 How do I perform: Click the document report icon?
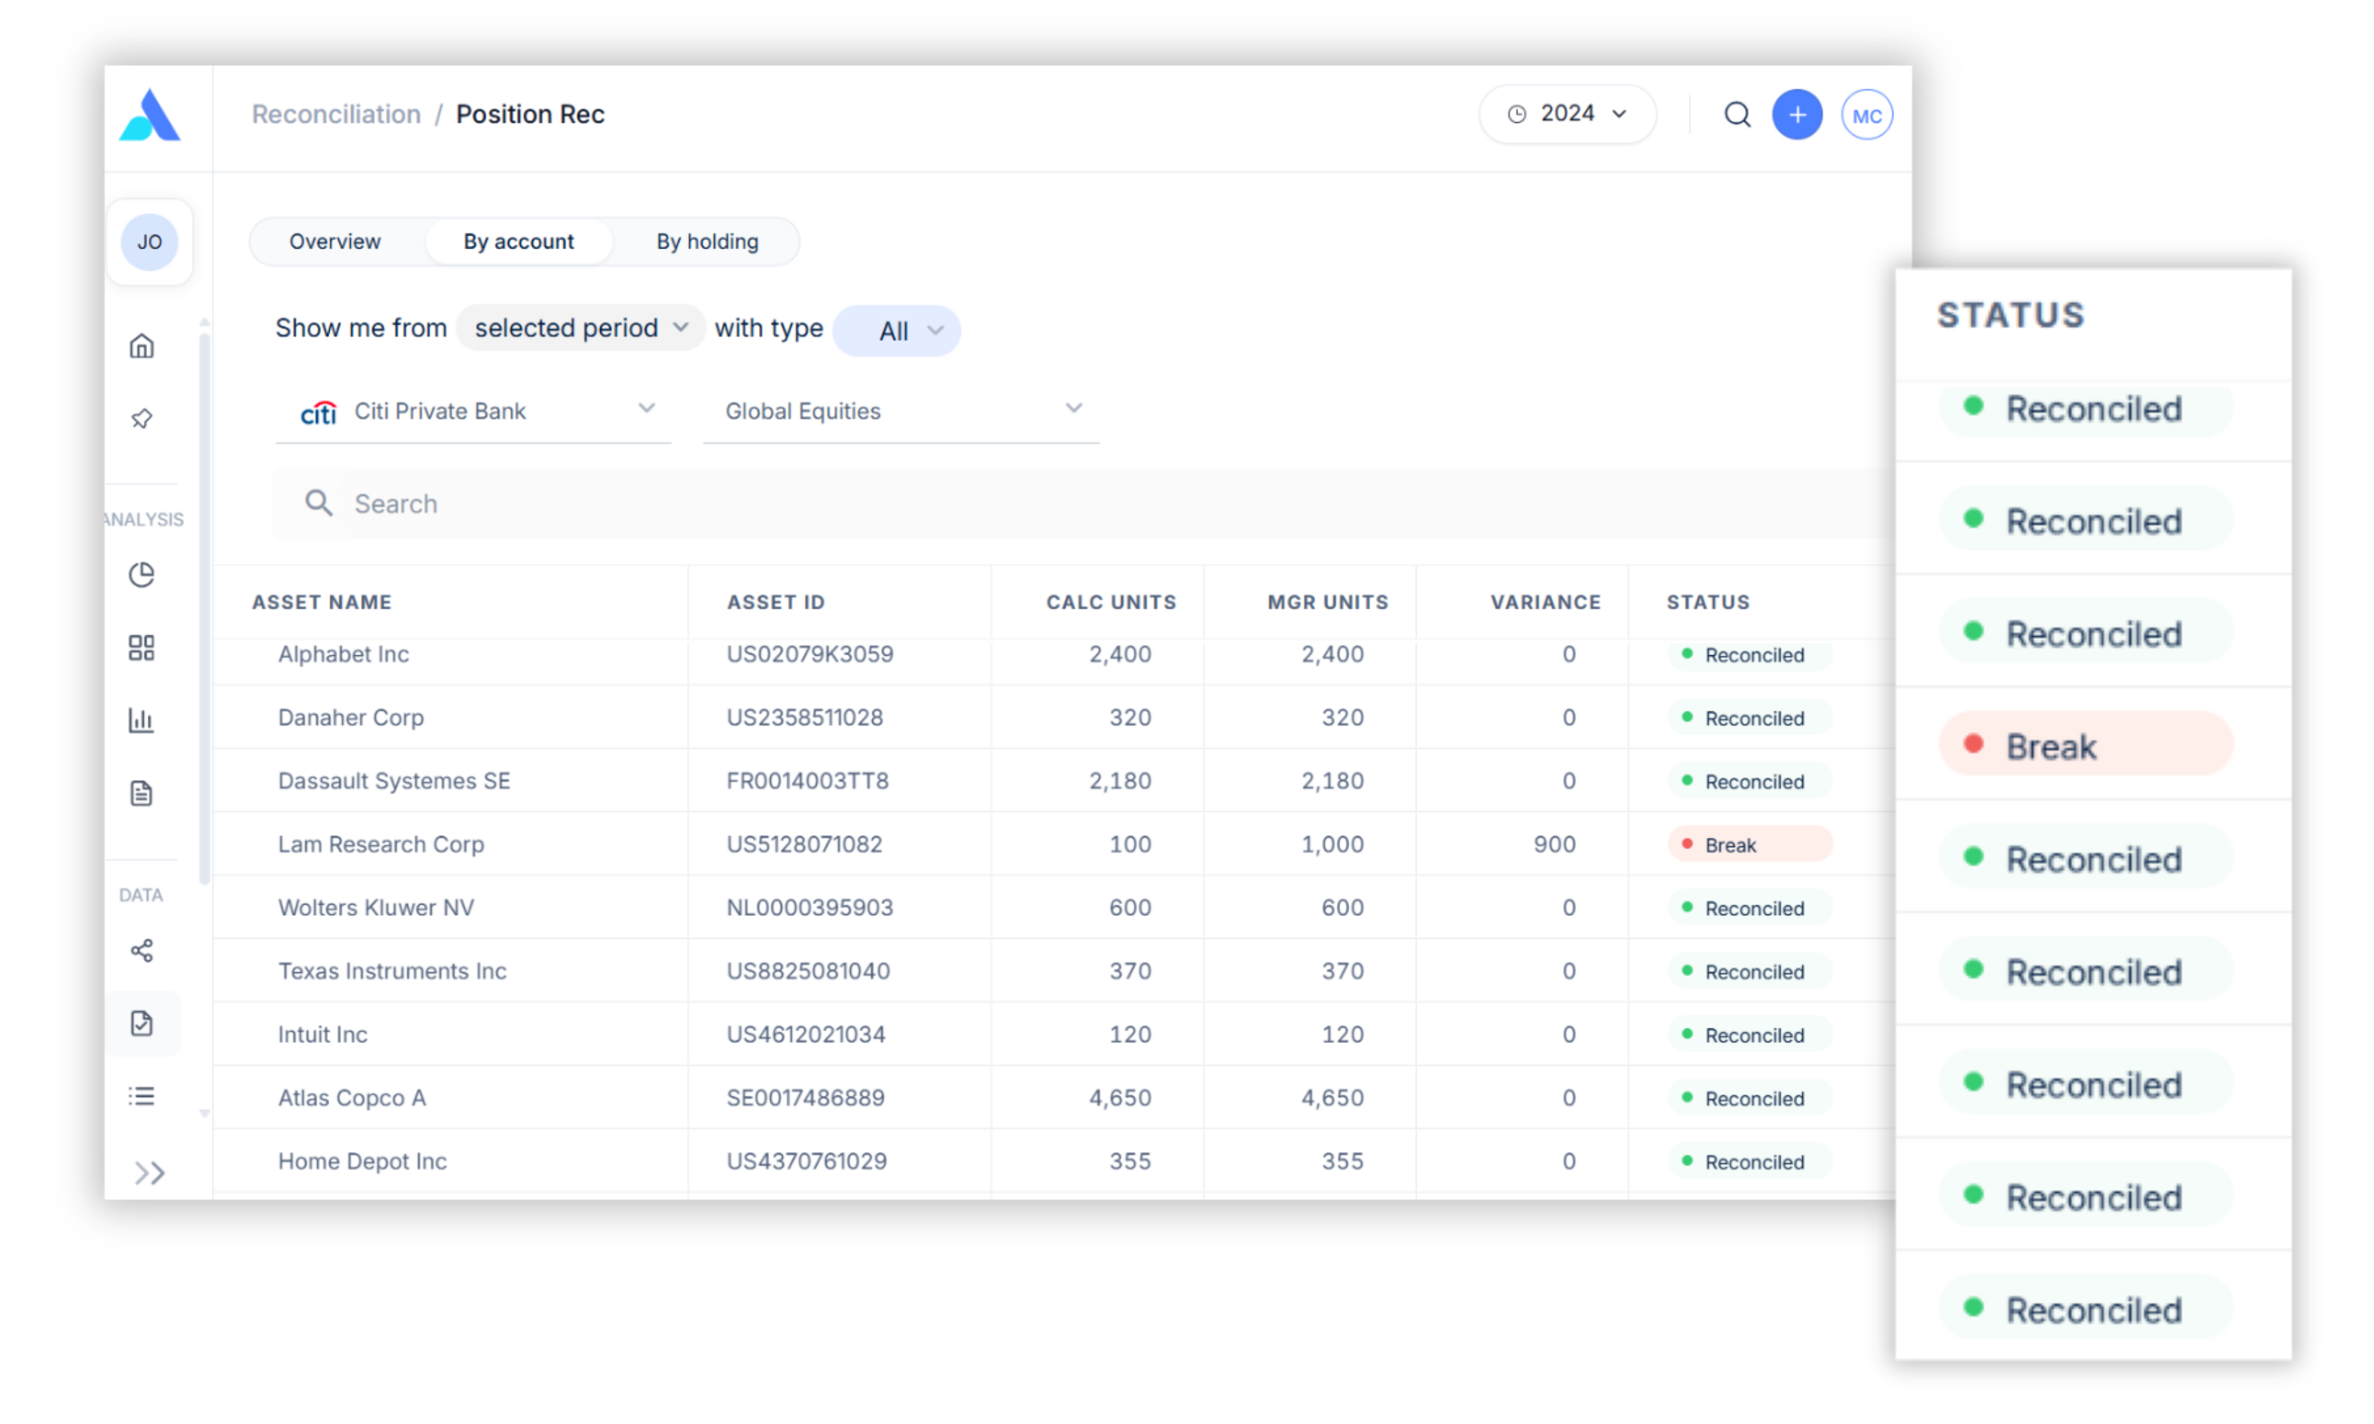[141, 794]
